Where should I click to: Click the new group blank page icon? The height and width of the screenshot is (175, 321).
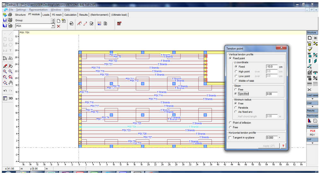pos(58,21)
